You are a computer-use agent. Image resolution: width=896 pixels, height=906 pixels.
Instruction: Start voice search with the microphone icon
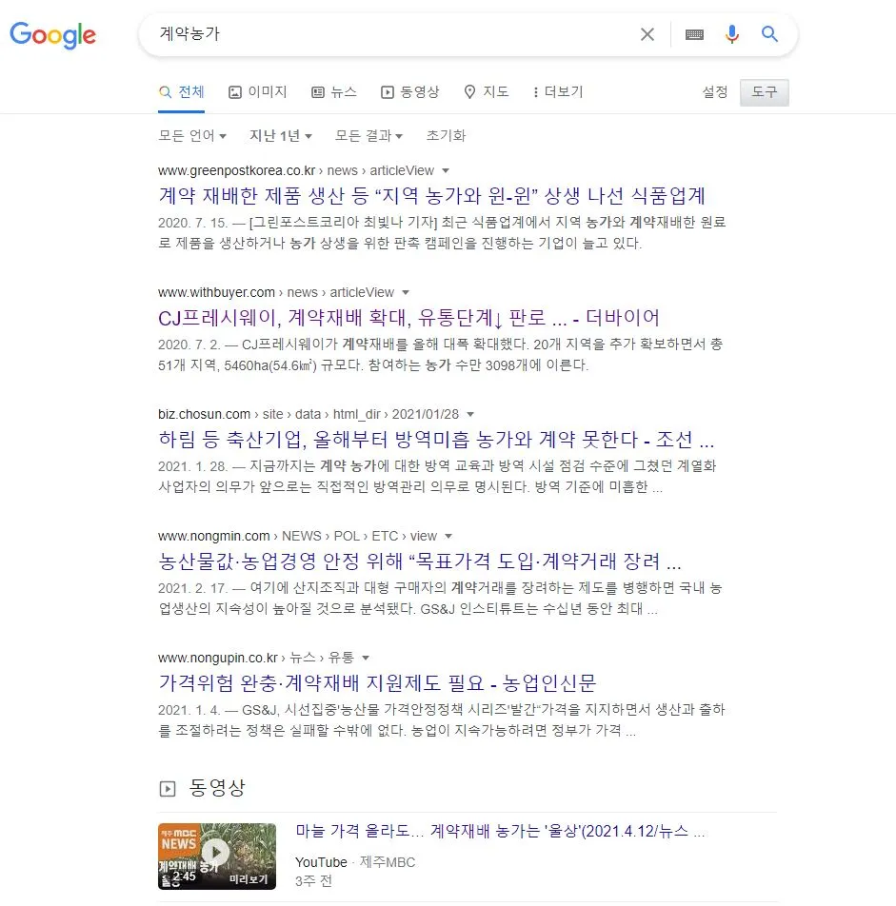[x=732, y=34]
